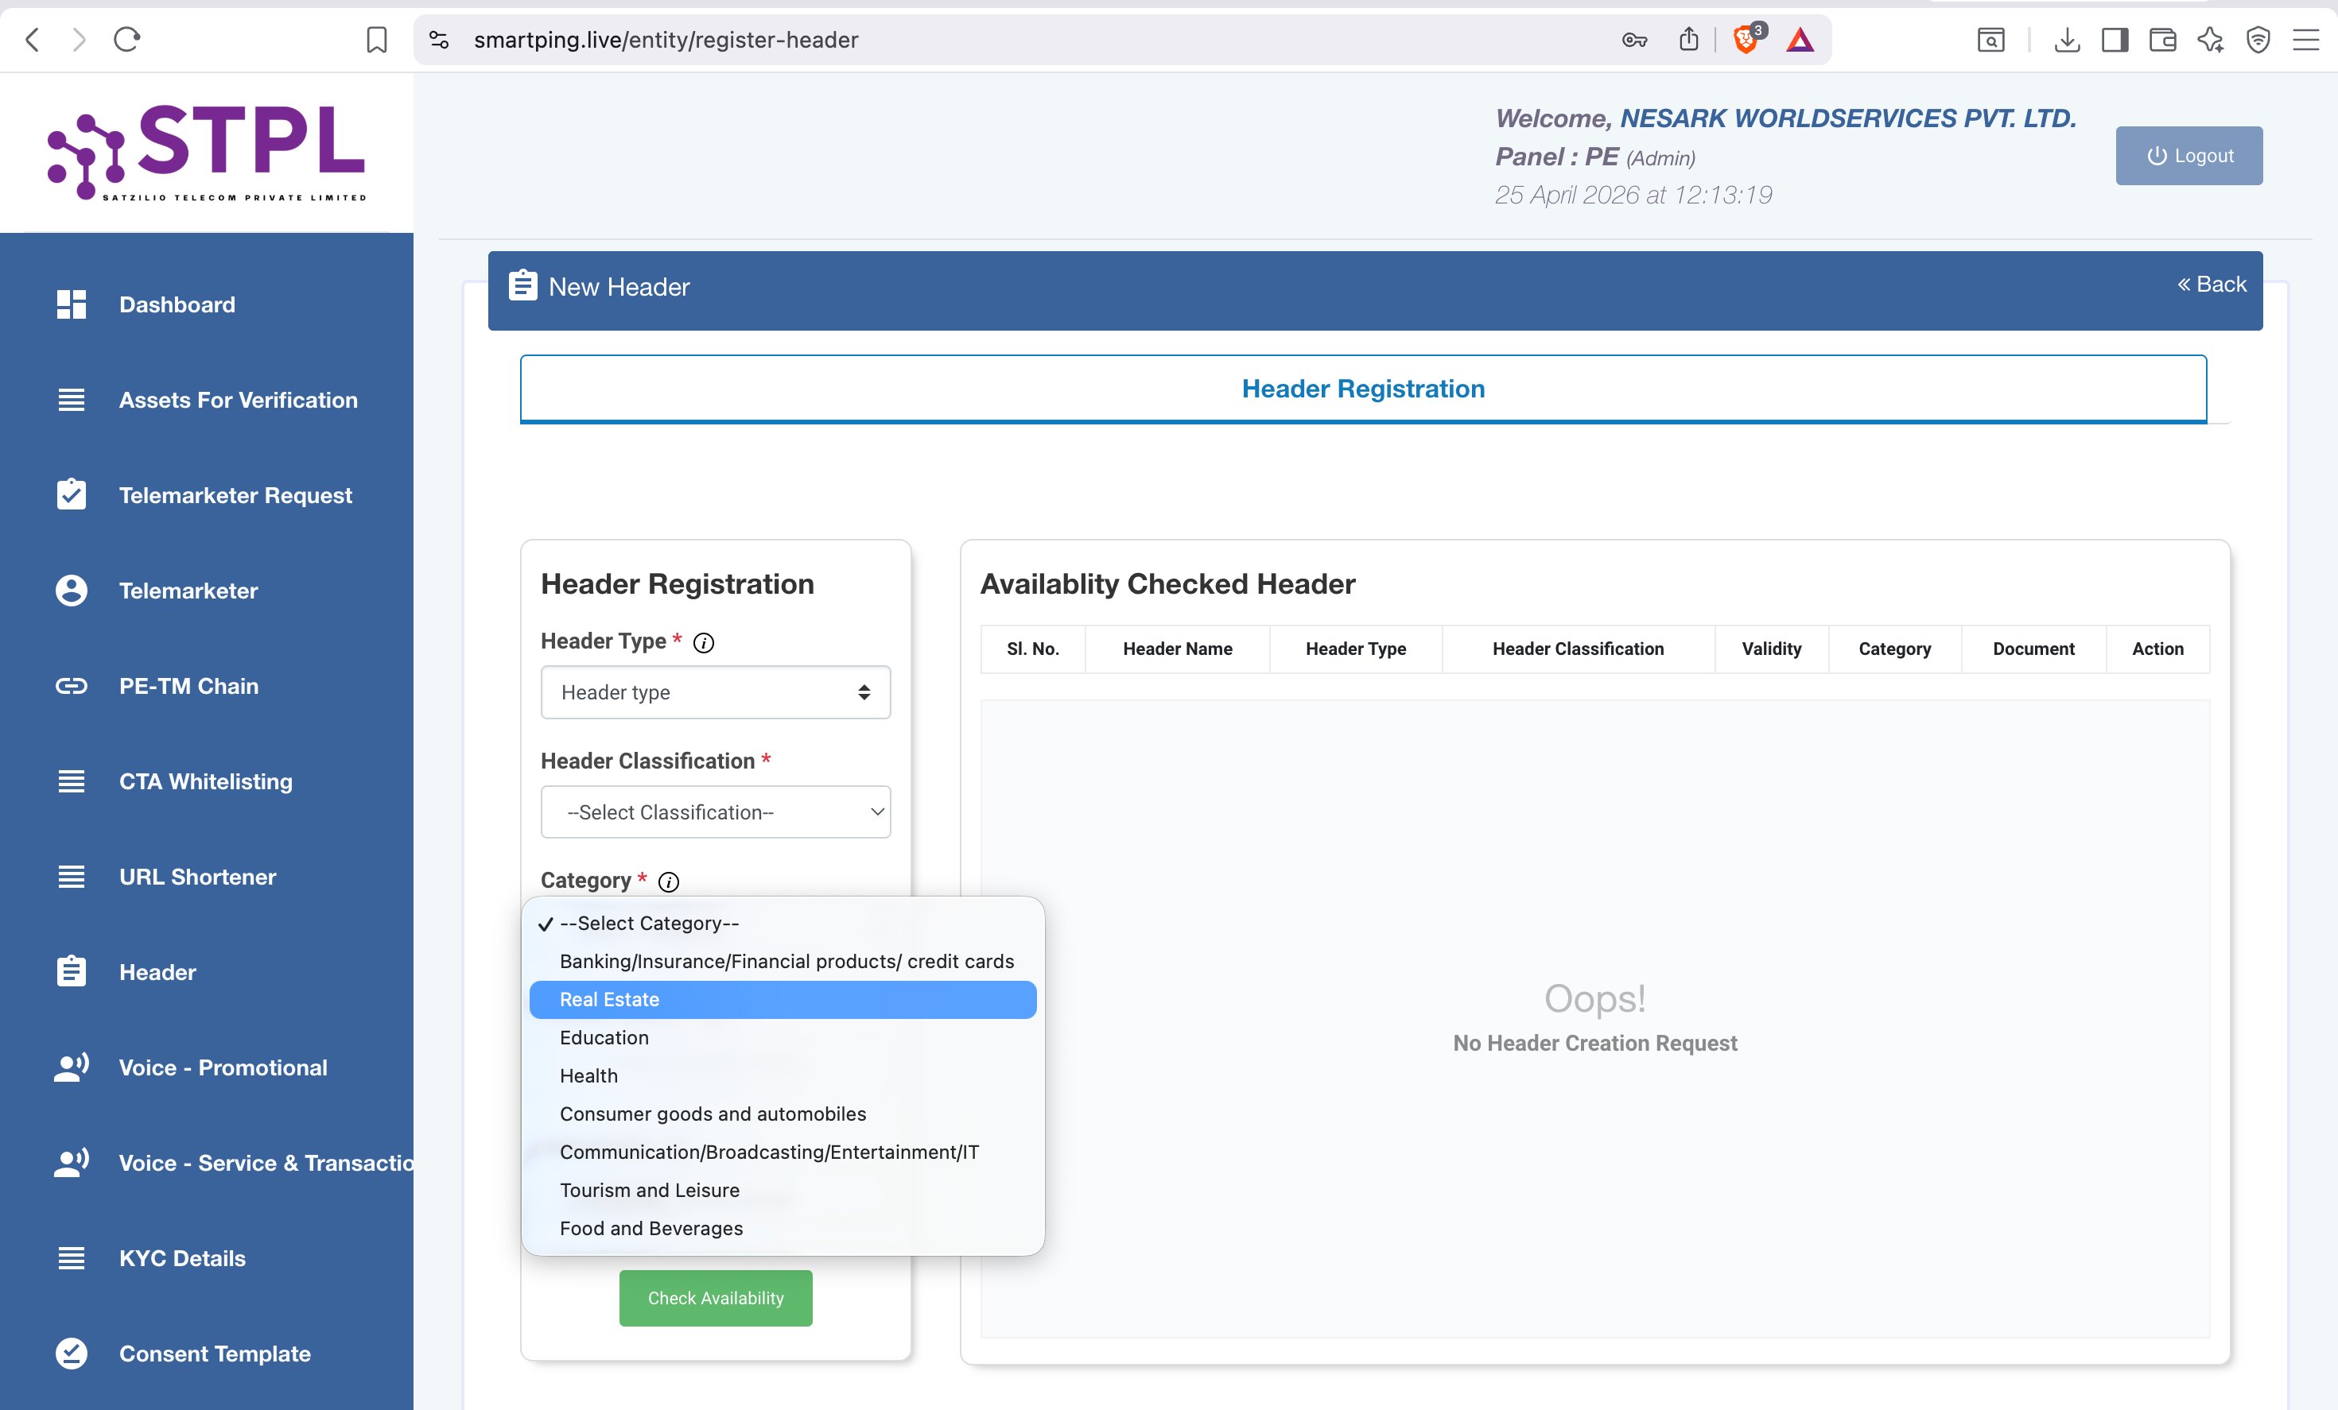Select Banking/Insurance/Financial products category

[x=783, y=962]
